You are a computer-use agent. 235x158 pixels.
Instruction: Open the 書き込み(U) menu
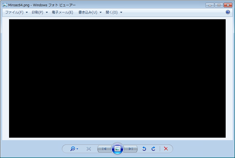coord(88,12)
